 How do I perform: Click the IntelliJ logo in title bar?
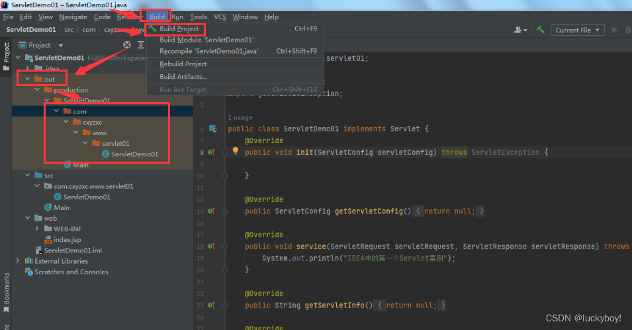click(x=5, y=5)
